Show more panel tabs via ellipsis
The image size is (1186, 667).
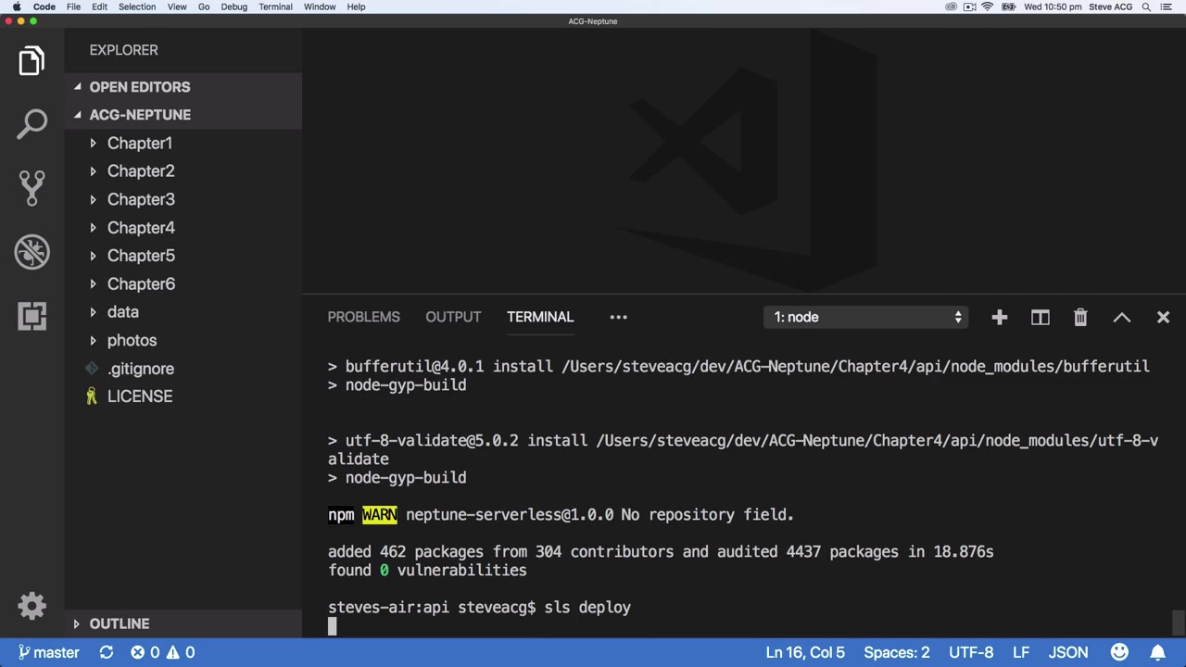[618, 317]
